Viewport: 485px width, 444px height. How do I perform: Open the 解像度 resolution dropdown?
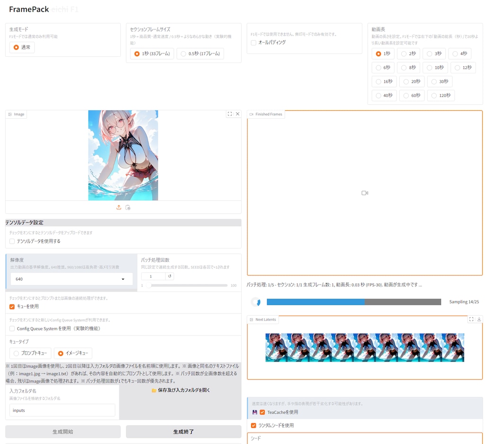[71, 279]
